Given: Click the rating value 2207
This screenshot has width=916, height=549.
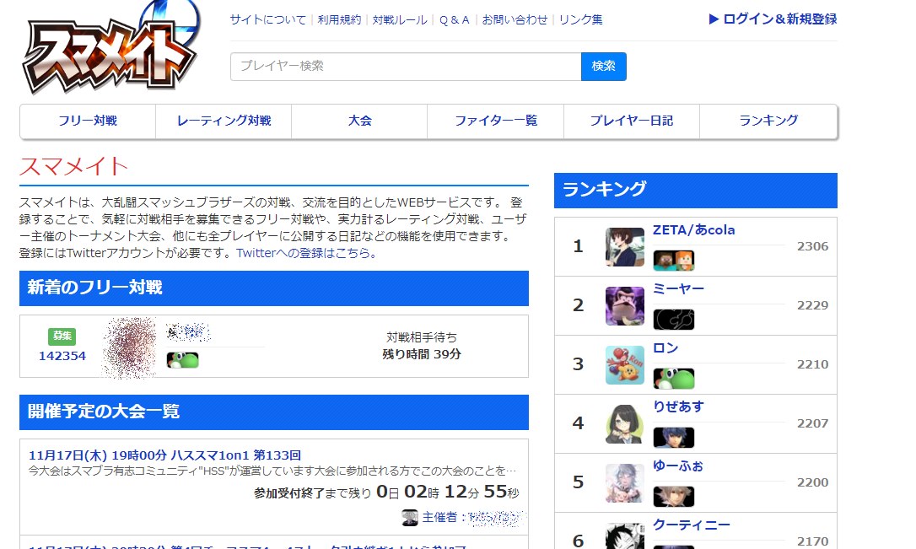Looking at the screenshot, I should click(812, 423).
